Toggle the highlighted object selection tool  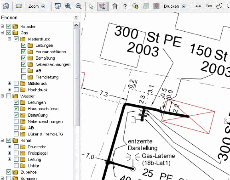pyautogui.click(x=102, y=6)
